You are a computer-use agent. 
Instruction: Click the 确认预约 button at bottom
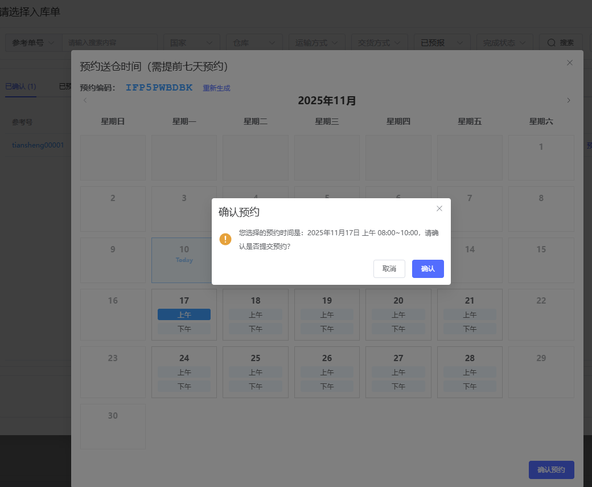click(551, 470)
